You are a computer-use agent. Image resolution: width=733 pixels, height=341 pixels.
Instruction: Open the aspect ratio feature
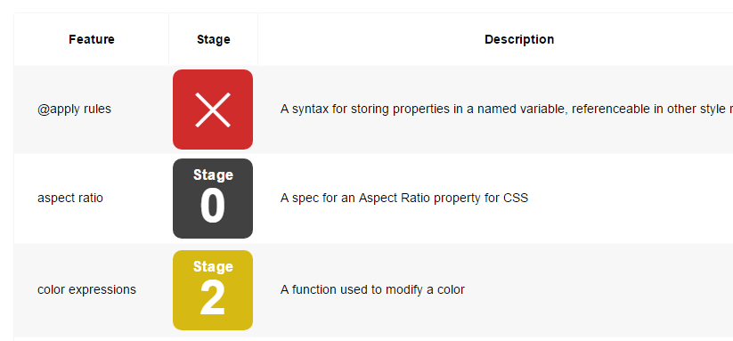[x=70, y=198]
